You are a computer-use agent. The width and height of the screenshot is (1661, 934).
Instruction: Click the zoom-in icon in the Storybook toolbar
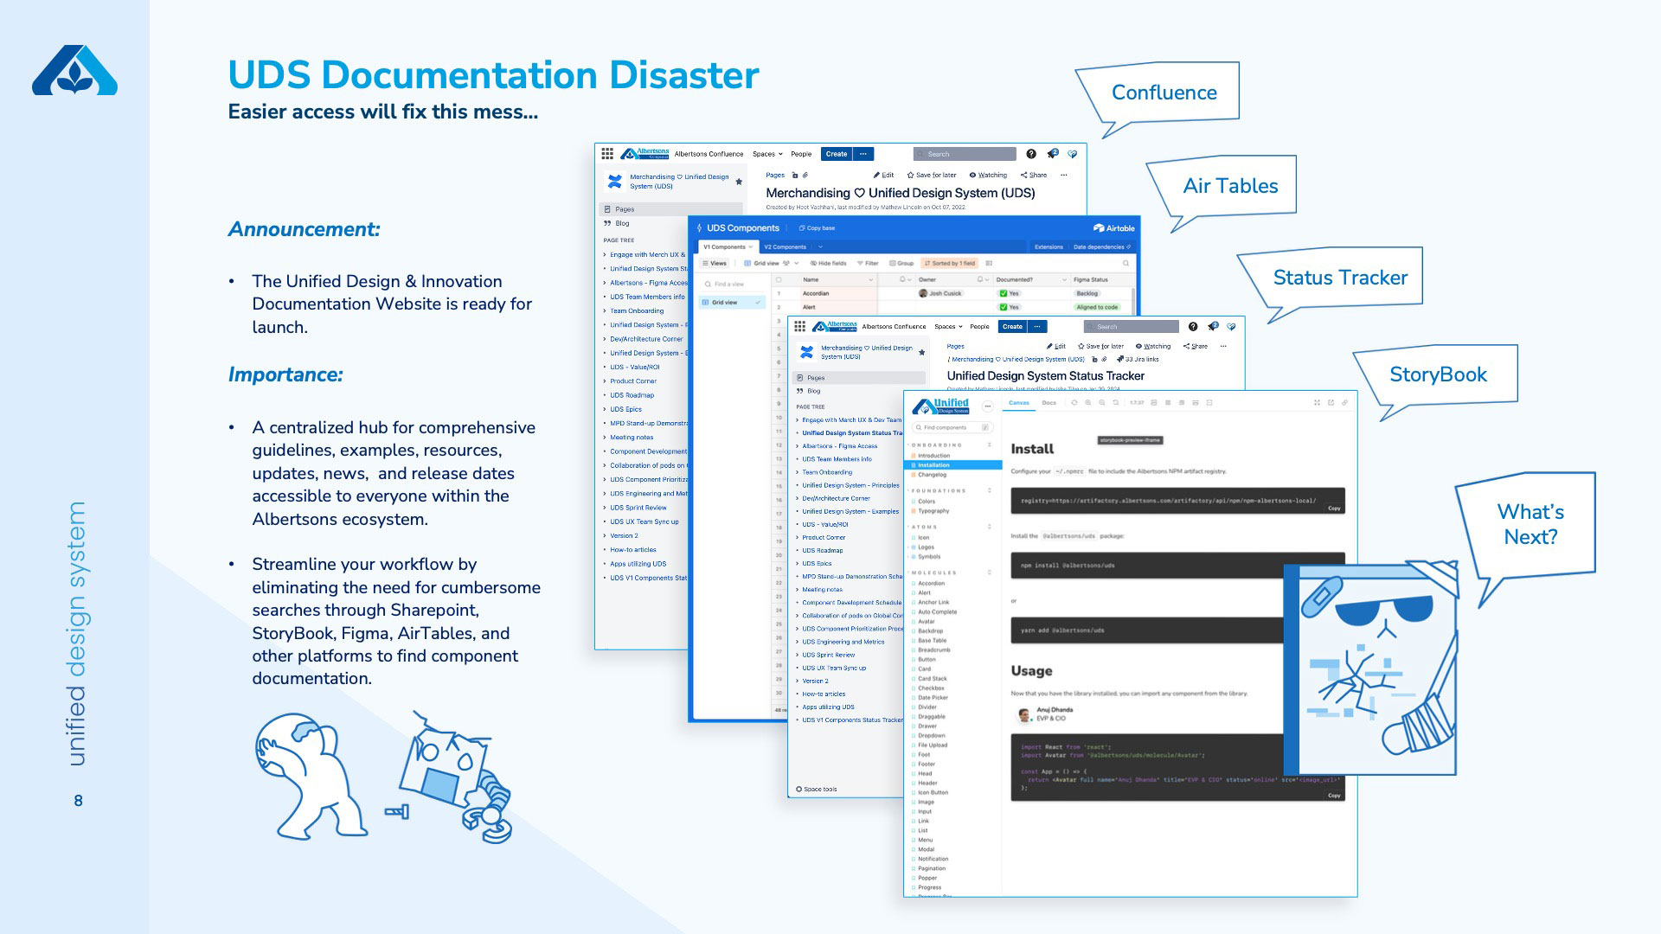pos(1087,403)
